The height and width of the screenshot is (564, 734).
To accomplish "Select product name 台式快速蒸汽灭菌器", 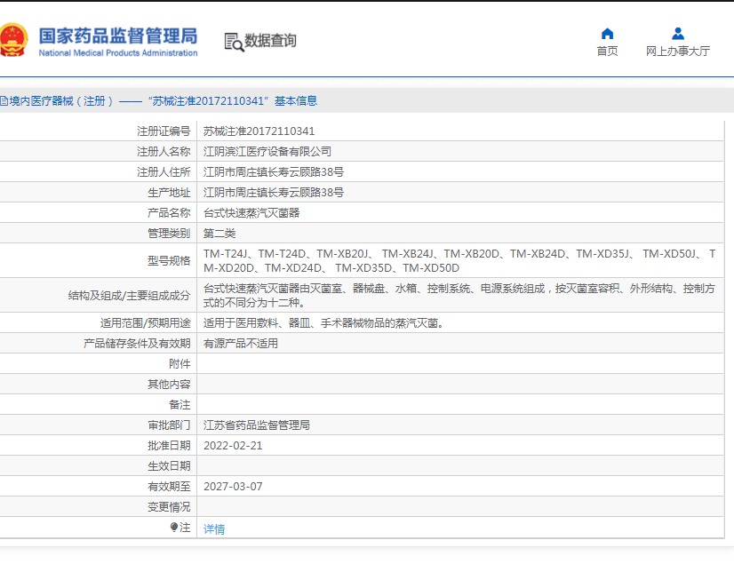I will pos(251,213).
